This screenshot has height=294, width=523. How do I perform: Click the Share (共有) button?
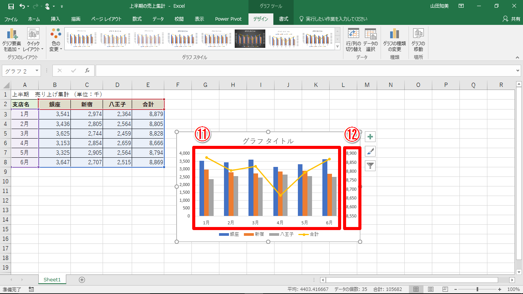(511, 19)
